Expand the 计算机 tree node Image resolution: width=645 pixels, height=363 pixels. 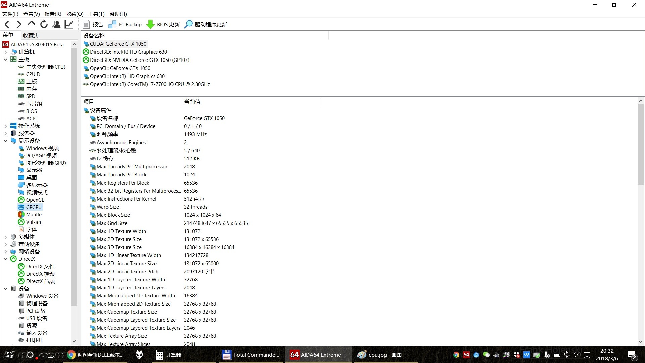coord(5,52)
